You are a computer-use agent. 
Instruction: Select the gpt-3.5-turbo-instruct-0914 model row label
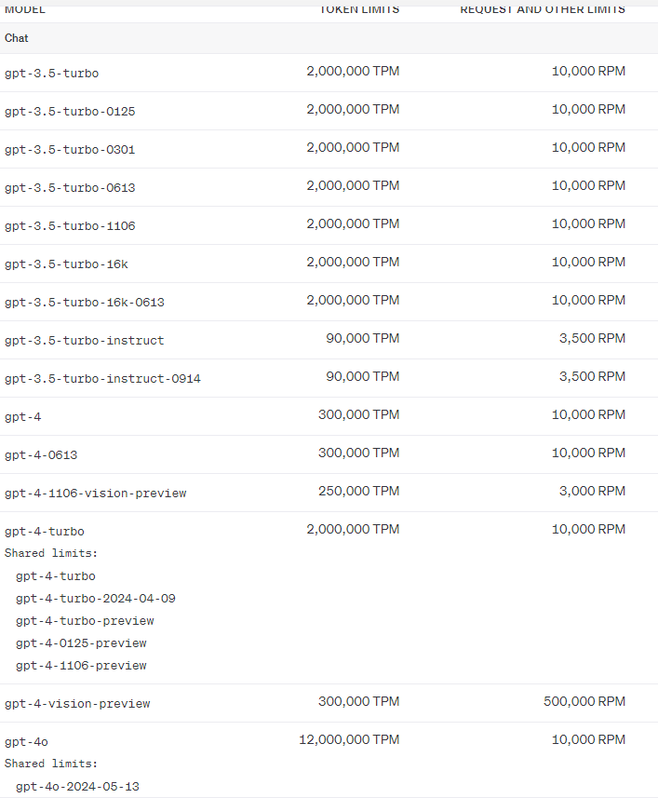pos(102,379)
